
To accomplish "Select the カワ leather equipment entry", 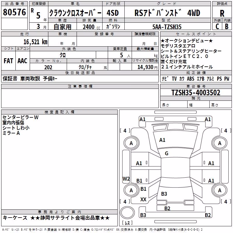I will 182,79.
